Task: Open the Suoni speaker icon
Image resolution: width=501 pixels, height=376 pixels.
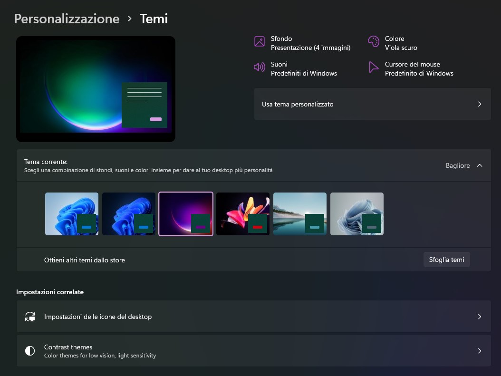Action: (260, 67)
